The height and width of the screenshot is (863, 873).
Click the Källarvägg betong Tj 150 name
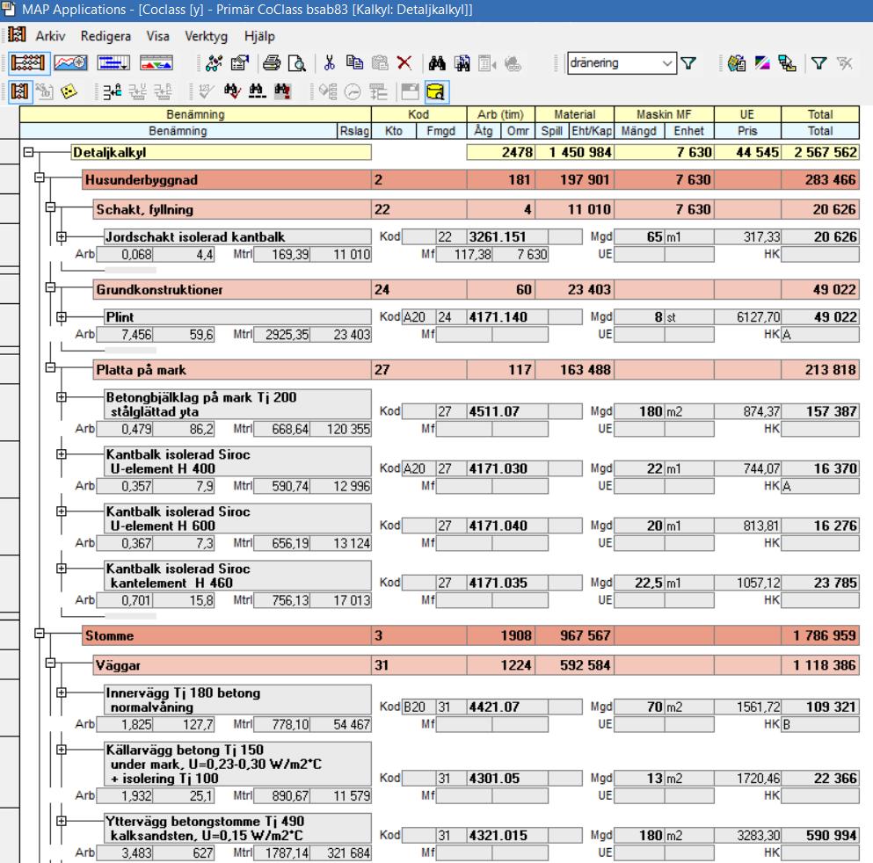[237, 764]
